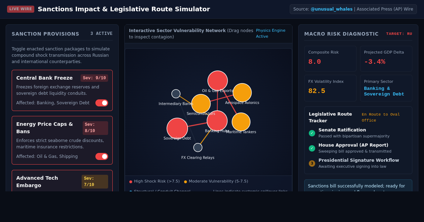Click the House Approval green check icon
The height and width of the screenshot is (222, 424).
tap(312, 148)
